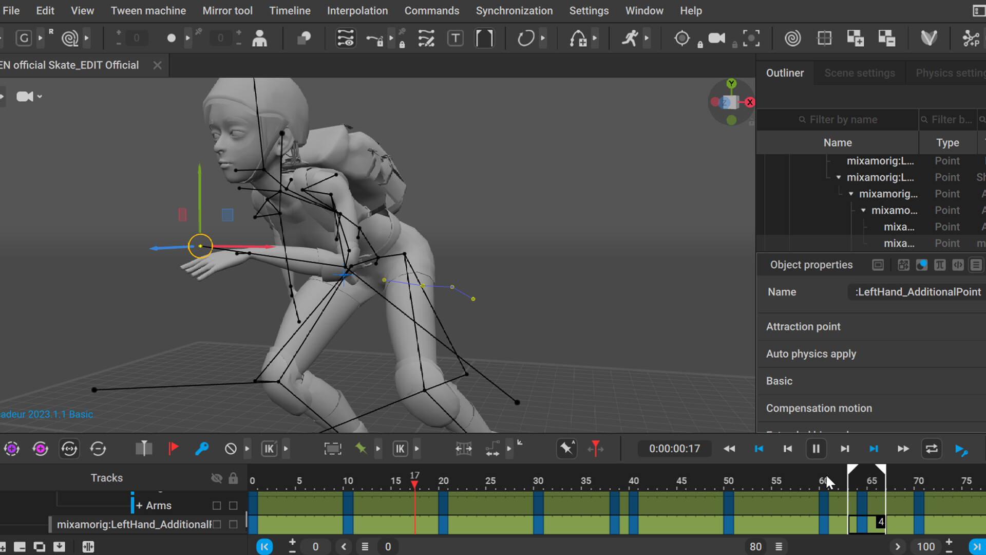Click the key (set keyframe) icon

[202, 449]
